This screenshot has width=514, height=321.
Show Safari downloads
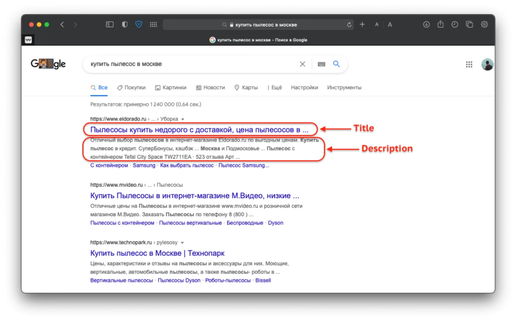tap(426, 24)
